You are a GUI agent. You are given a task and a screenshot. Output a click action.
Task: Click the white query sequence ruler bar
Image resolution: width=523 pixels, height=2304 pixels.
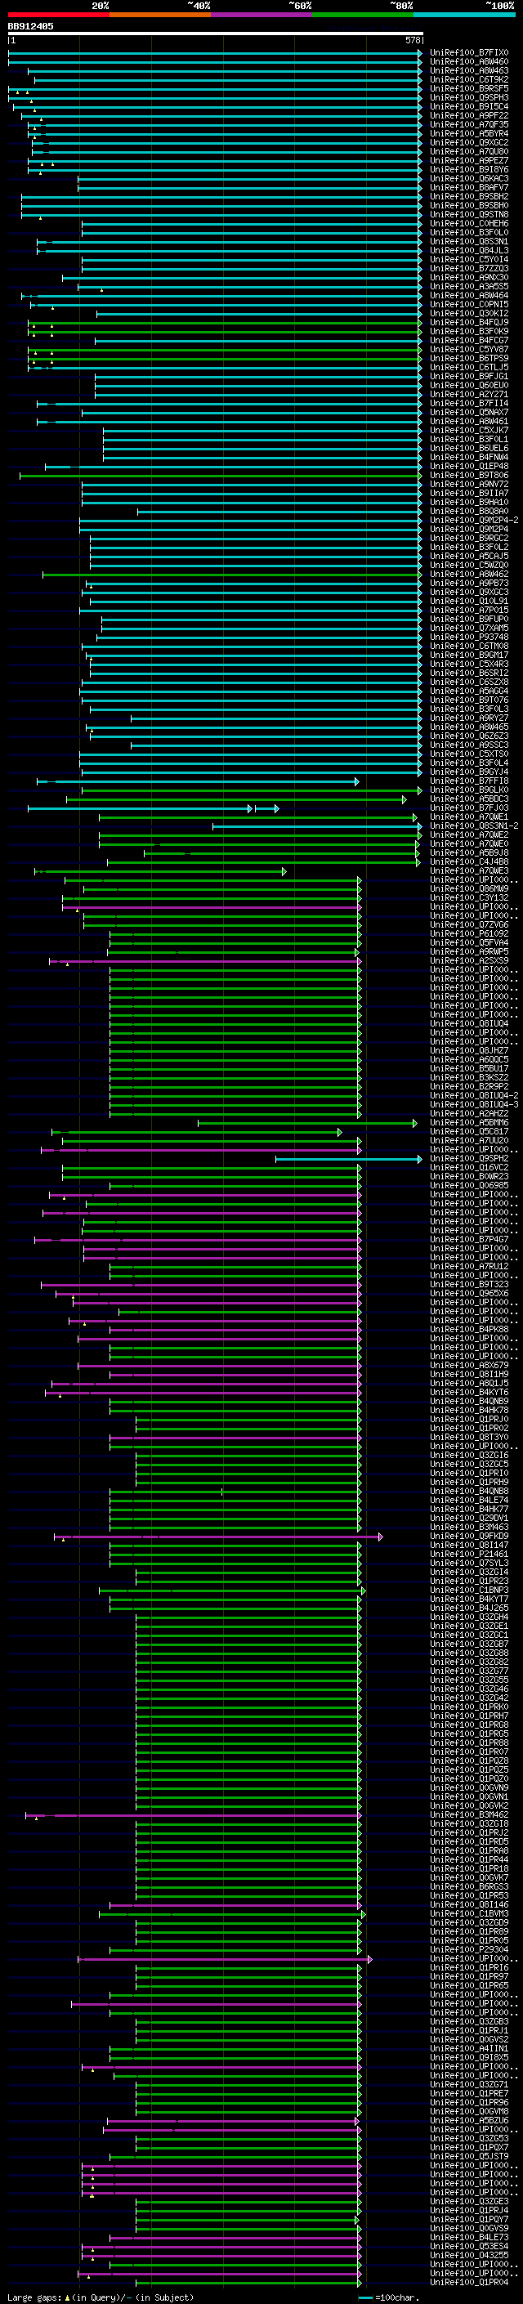click(216, 33)
